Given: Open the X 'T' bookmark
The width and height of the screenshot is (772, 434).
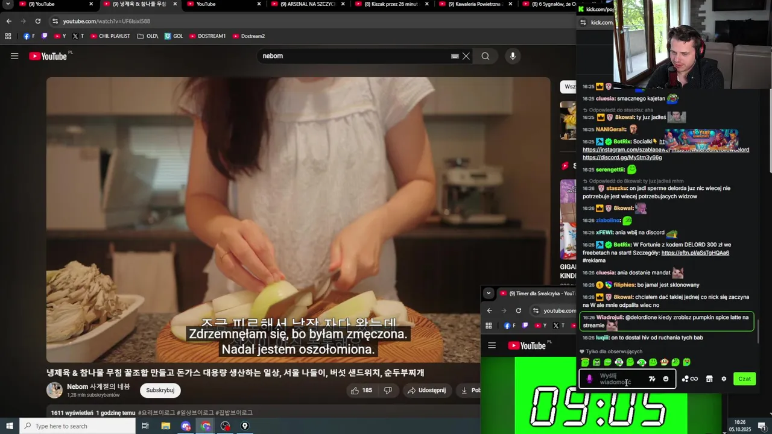Looking at the screenshot, I should tap(78, 36).
